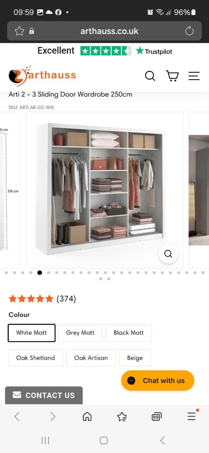
Task: Open browser bookmarks star-list icon
Action: (x=122, y=416)
